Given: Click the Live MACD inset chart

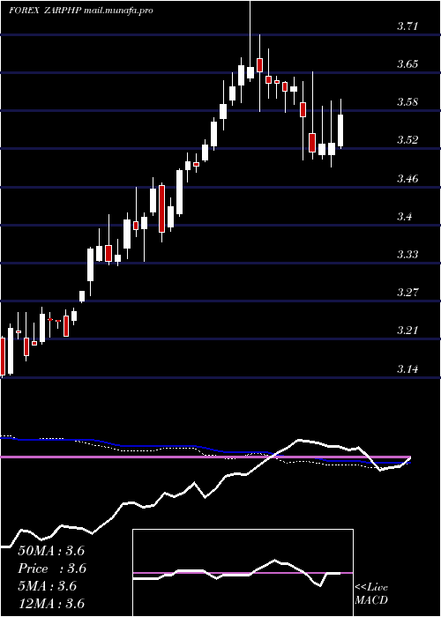Looking at the screenshot, I should pos(243,573).
